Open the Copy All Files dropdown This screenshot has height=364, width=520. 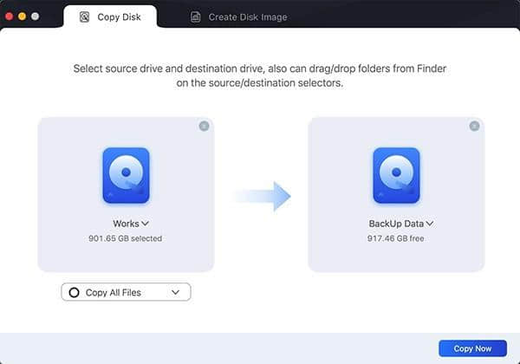click(176, 293)
